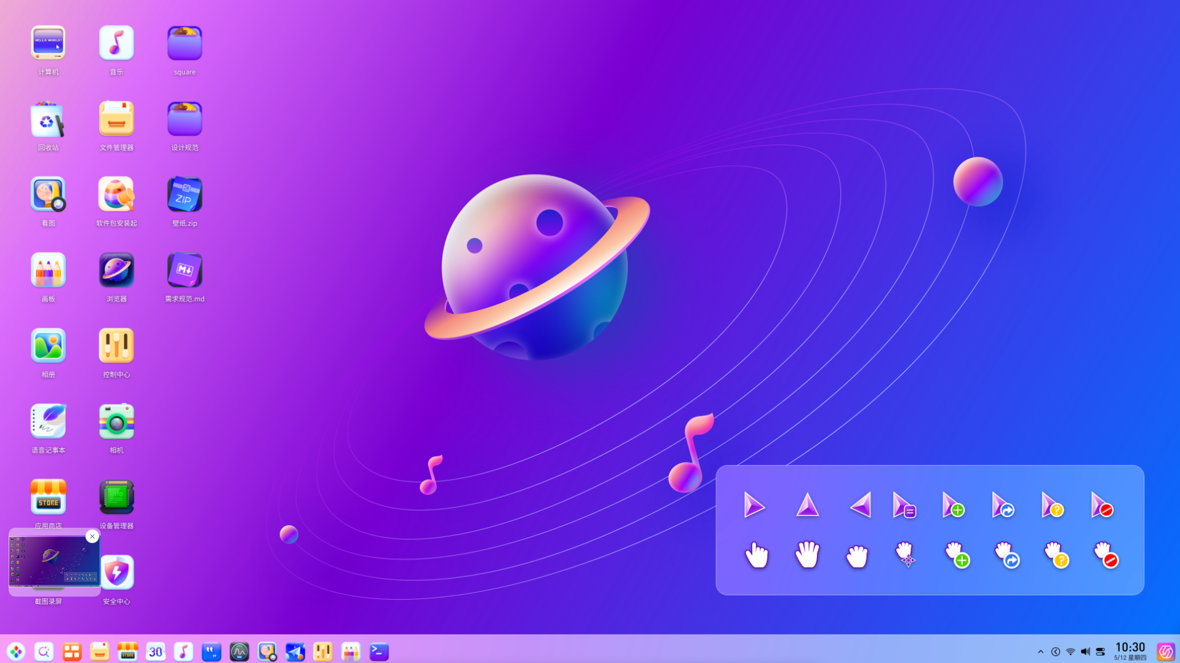Viewport: 1180px width, 663px height.
Task: Launch the drawing app from the taskbar
Action: point(351,651)
